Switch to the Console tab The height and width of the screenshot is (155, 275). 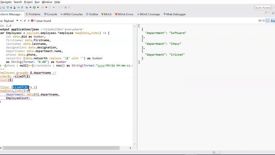click(51, 14)
